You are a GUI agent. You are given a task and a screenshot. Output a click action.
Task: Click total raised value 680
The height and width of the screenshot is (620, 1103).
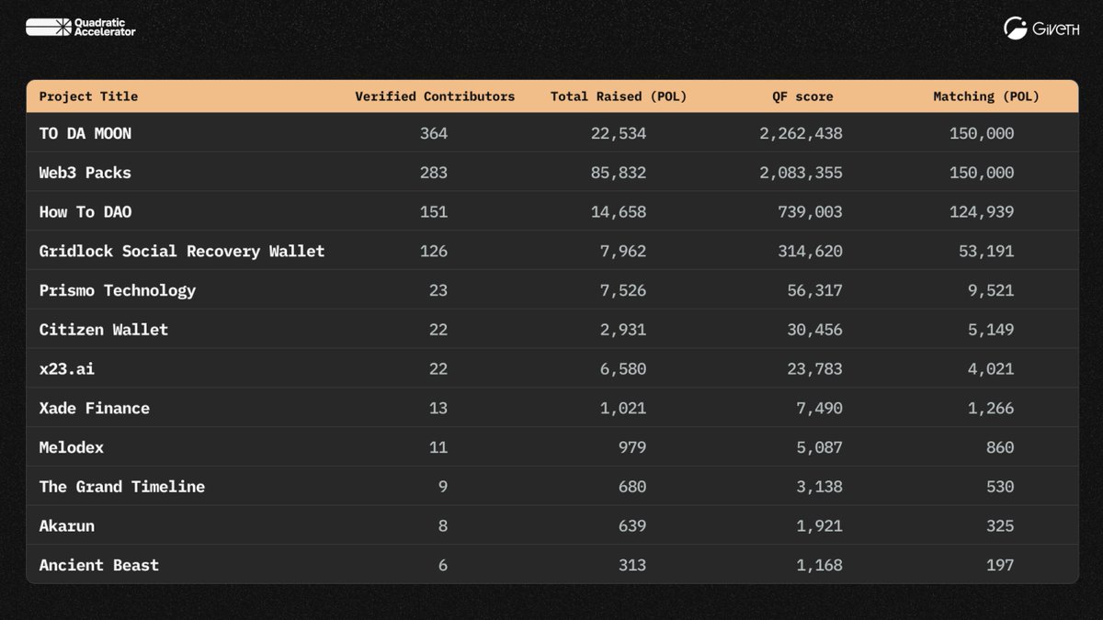click(x=632, y=487)
